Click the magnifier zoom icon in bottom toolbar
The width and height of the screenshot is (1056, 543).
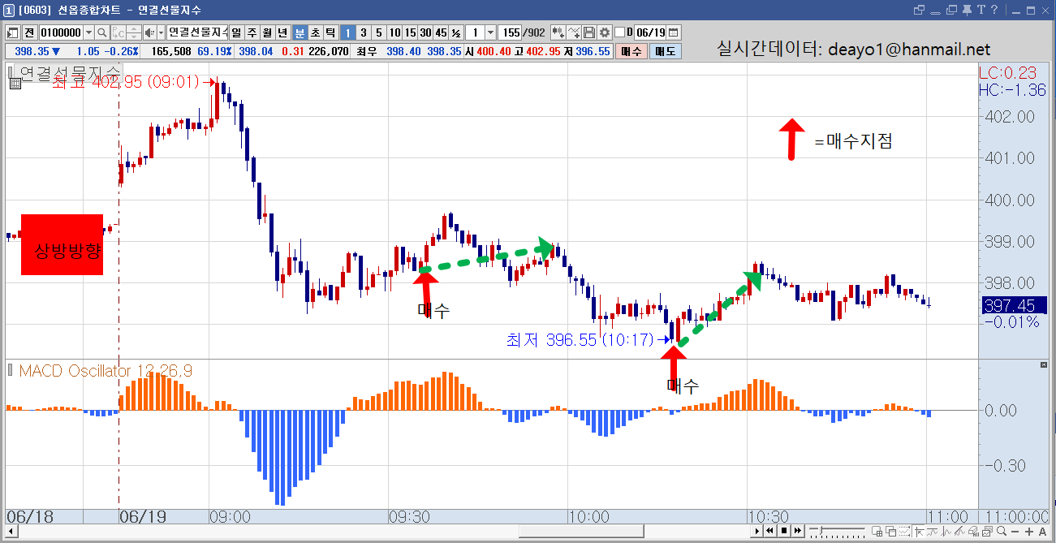1001,531
